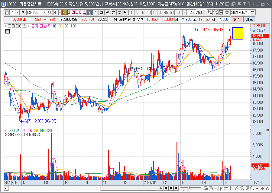This screenshot has width=272, height=193.
Task: Click the add indicator line icon
Action: point(215,12)
